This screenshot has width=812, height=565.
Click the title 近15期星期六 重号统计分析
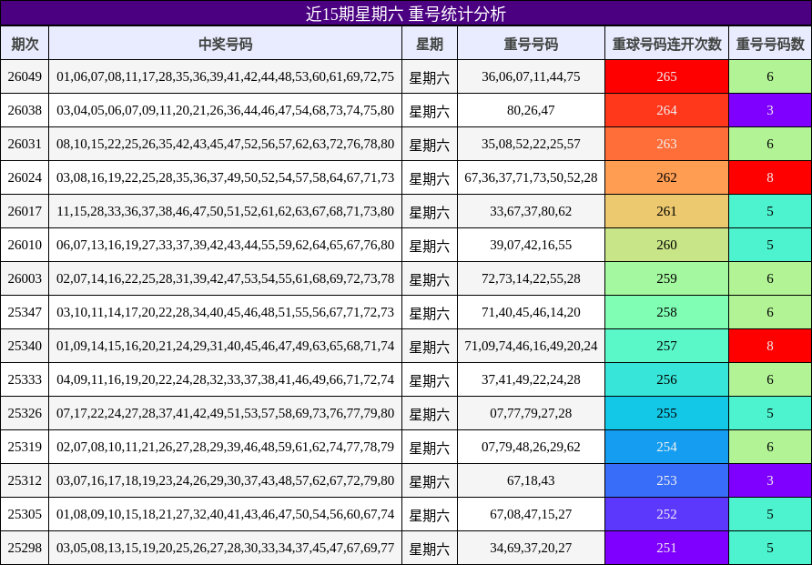[x=406, y=13]
